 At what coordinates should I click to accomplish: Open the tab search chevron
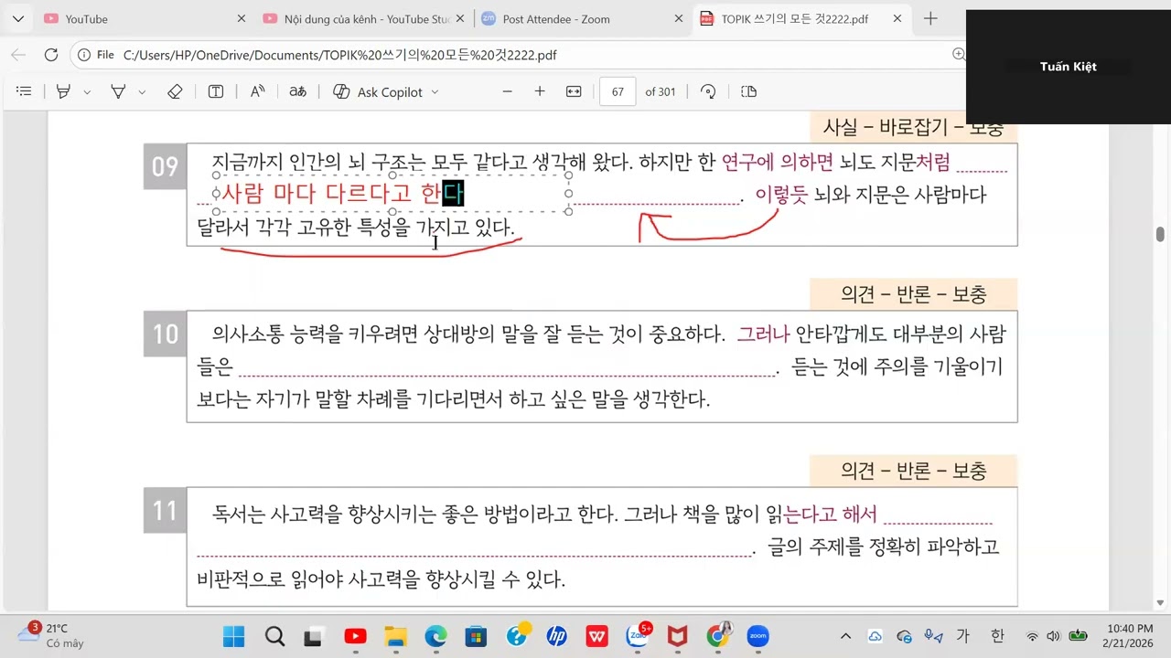(18, 18)
